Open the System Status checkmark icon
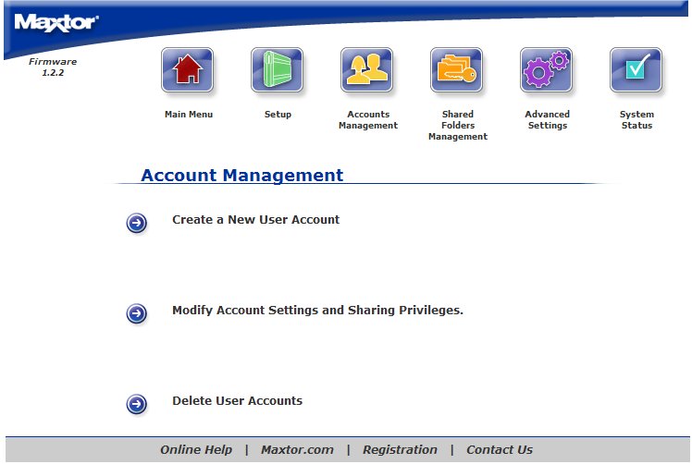 point(636,71)
